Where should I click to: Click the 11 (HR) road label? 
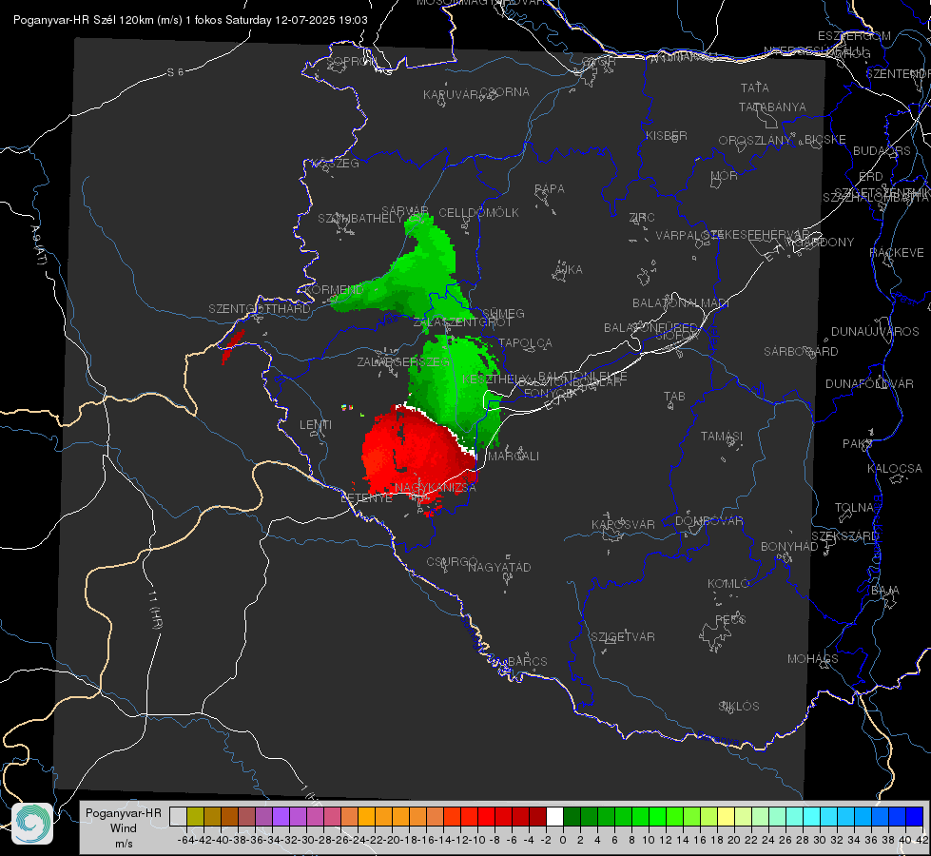[x=156, y=609]
